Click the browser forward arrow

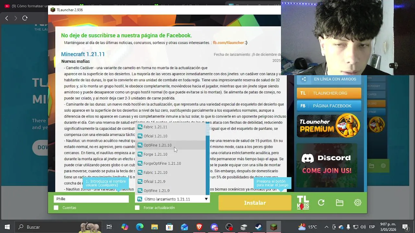(16, 18)
